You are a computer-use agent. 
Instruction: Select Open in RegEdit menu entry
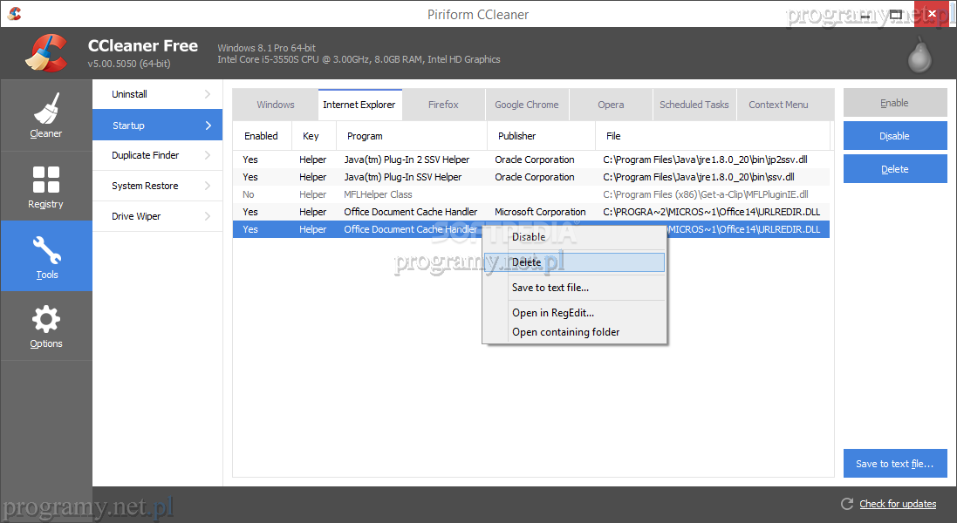tap(553, 313)
